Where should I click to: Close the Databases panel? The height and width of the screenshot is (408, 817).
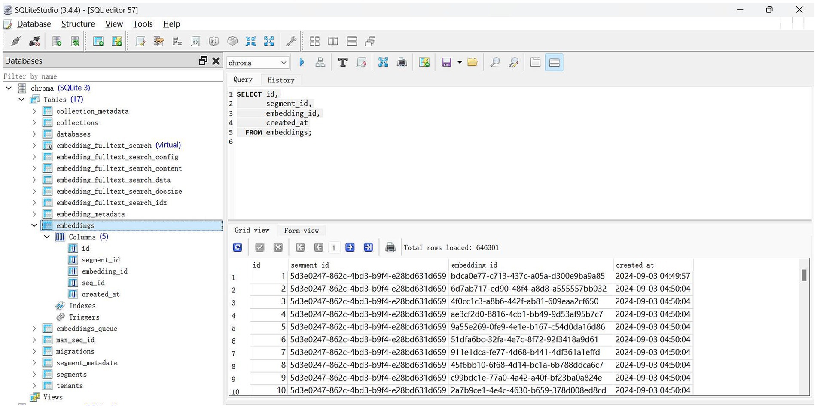click(x=216, y=61)
